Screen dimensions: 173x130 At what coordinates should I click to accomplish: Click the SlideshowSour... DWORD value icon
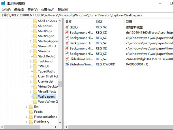[67, 64]
